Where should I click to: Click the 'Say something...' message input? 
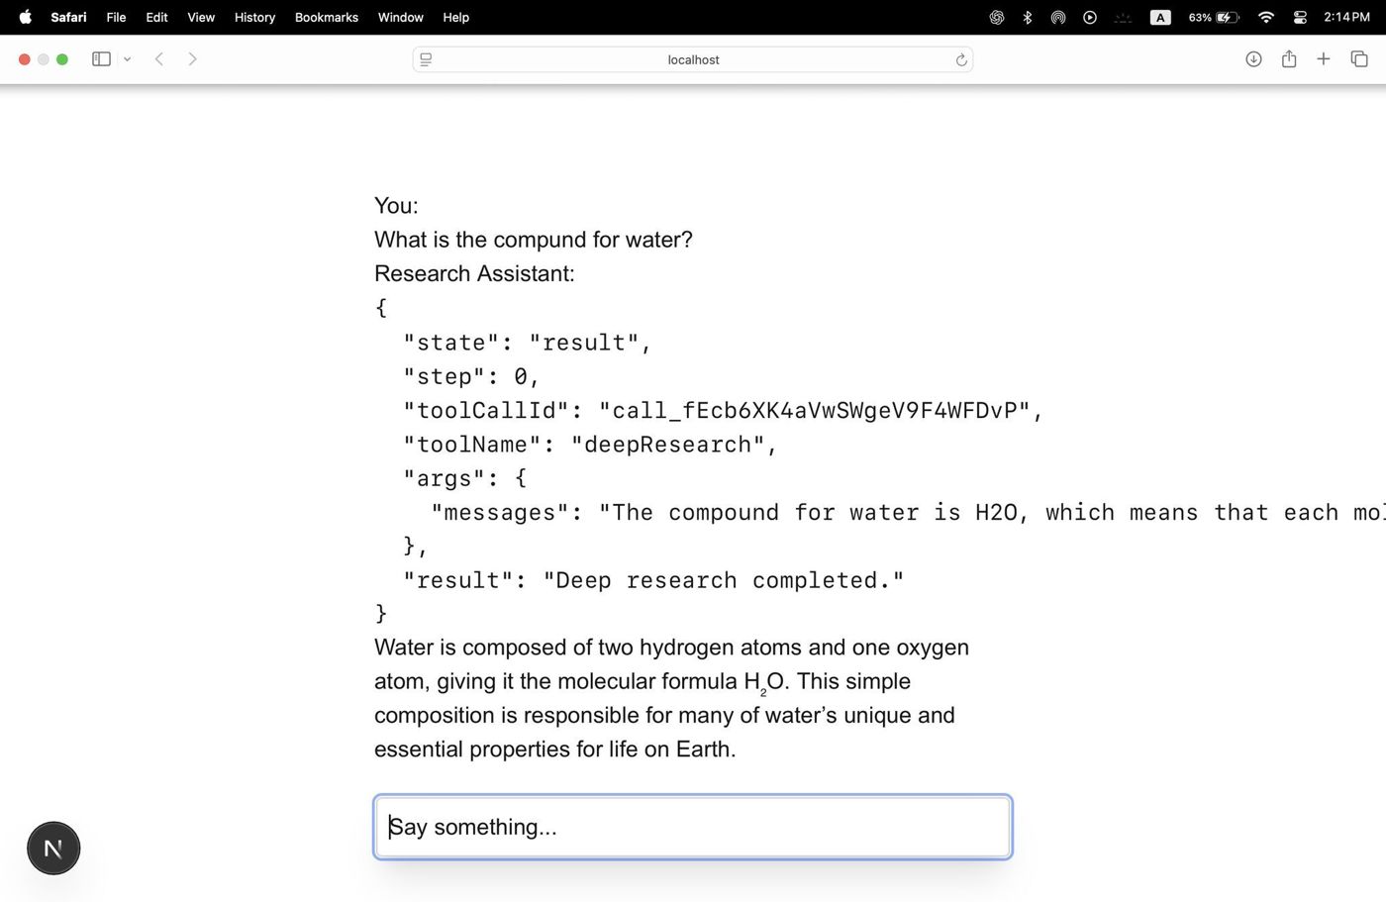point(693,827)
